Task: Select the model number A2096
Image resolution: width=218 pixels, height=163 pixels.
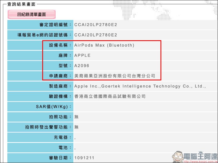Action: pos(82,65)
